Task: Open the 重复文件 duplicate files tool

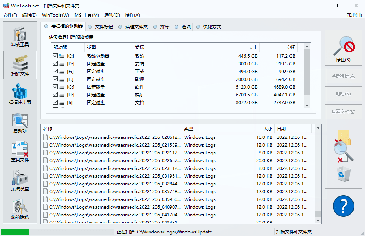Action: point(20,151)
